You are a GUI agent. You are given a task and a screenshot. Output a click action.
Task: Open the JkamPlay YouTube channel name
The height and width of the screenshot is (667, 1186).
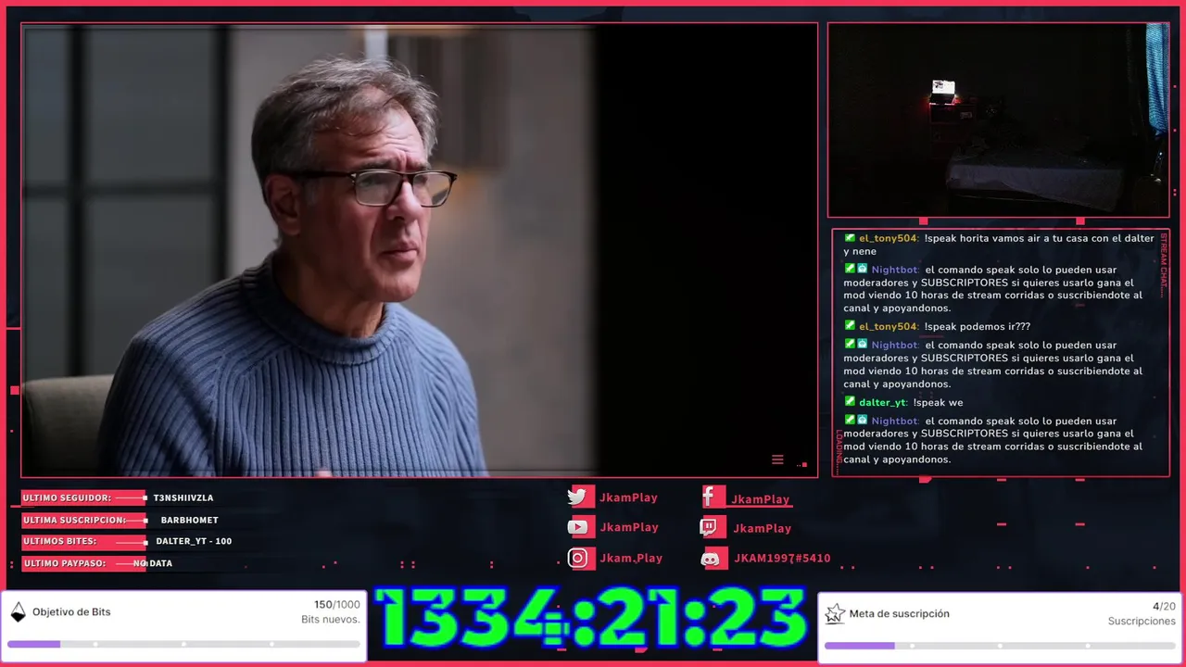pyautogui.click(x=628, y=527)
